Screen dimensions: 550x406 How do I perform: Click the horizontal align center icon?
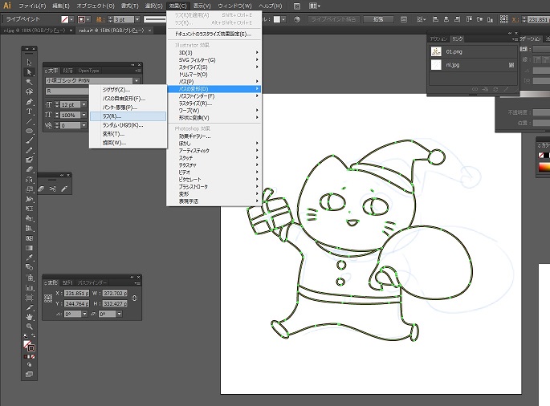pyautogui.click(x=446, y=19)
